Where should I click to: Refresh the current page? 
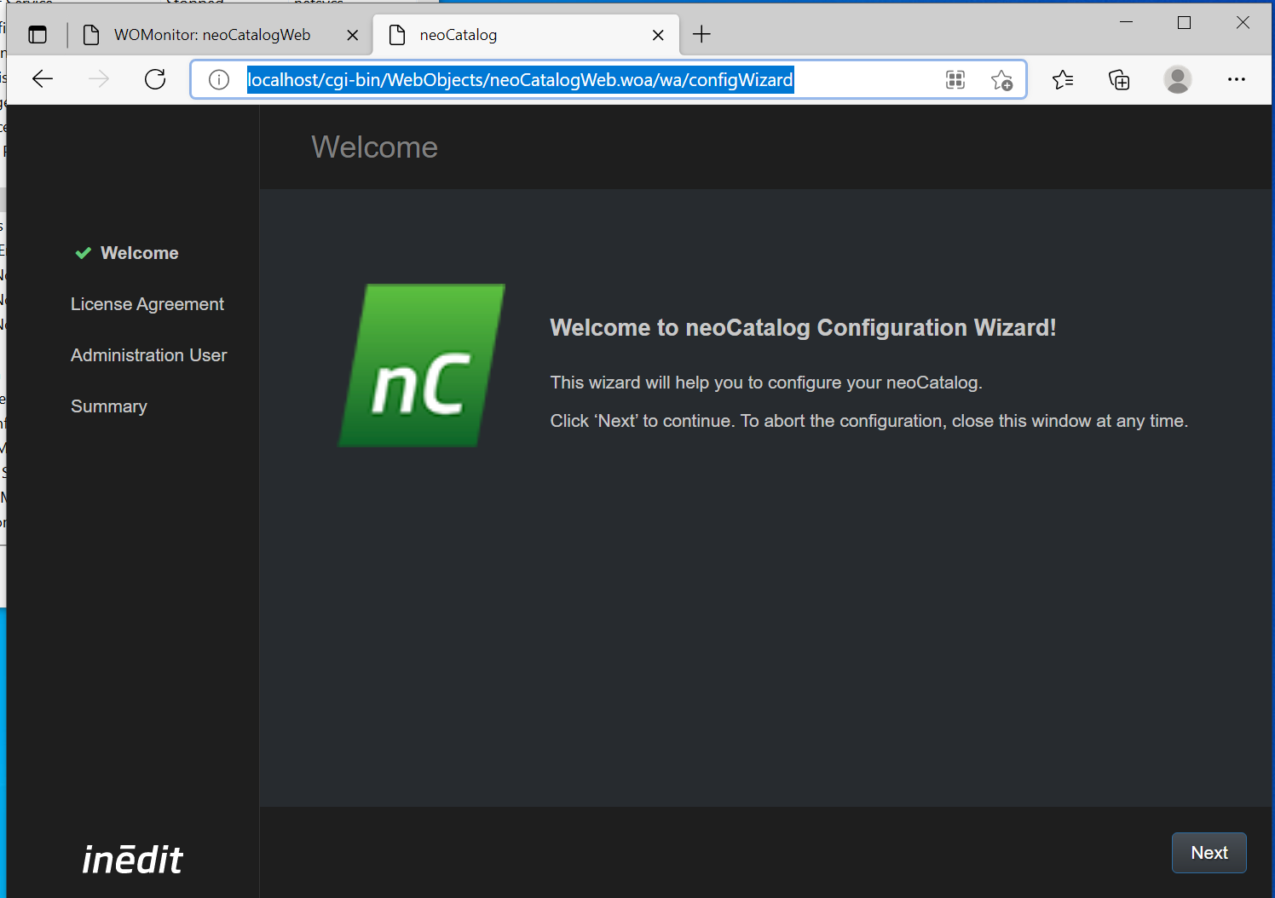click(x=155, y=79)
